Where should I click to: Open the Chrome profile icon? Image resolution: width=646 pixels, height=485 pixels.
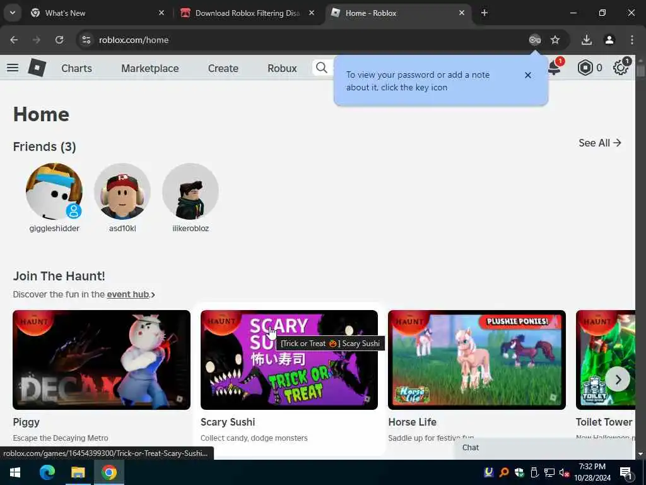[x=609, y=40]
